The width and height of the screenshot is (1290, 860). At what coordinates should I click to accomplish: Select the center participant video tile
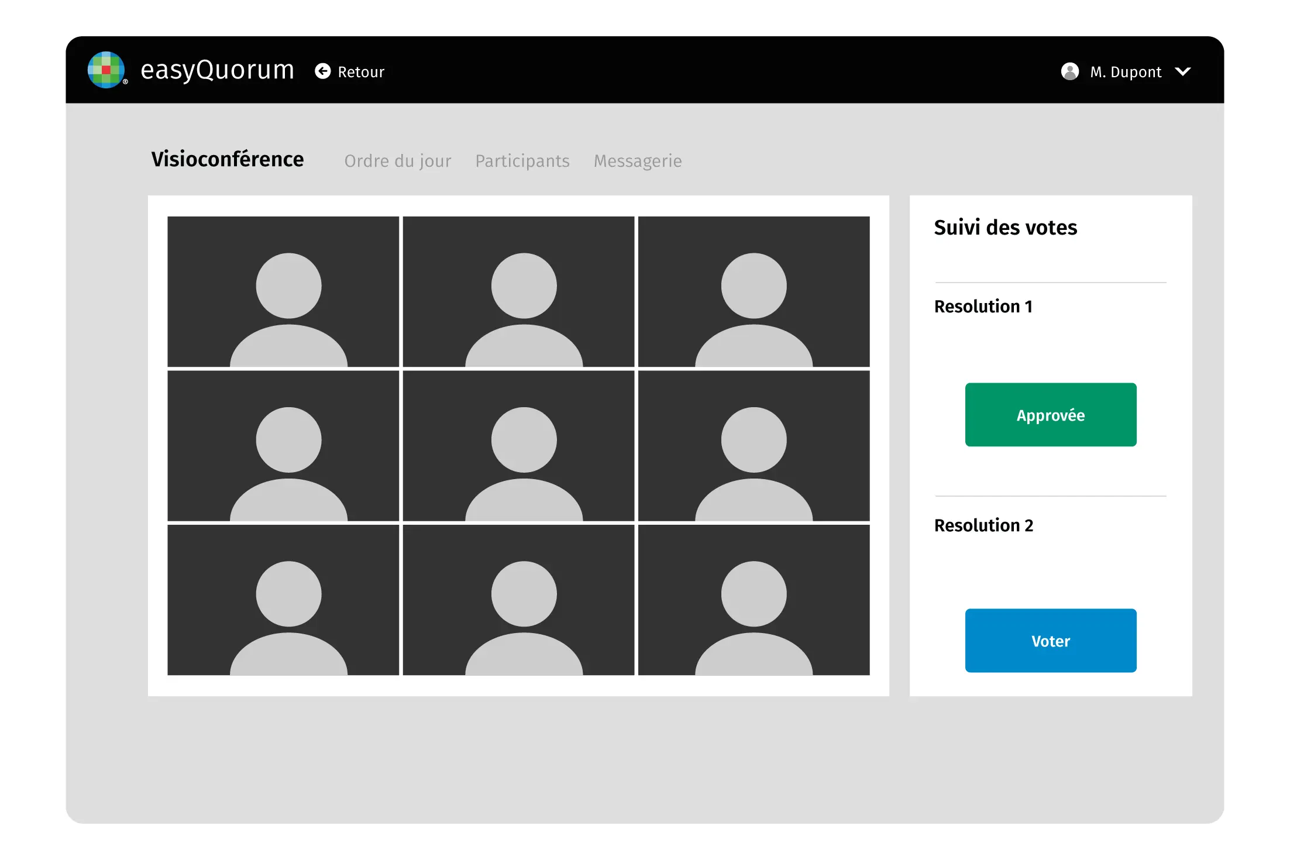point(518,446)
